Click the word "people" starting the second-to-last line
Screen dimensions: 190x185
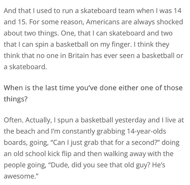[14, 165]
